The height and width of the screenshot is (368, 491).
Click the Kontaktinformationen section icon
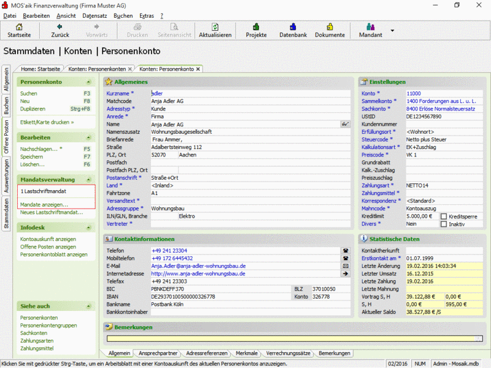pyautogui.click(x=109, y=239)
